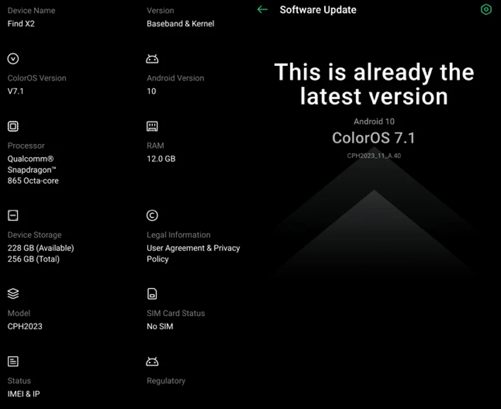Screen dimensions: 501x409
Task: Open the Regulatory entry
Action: (166, 381)
